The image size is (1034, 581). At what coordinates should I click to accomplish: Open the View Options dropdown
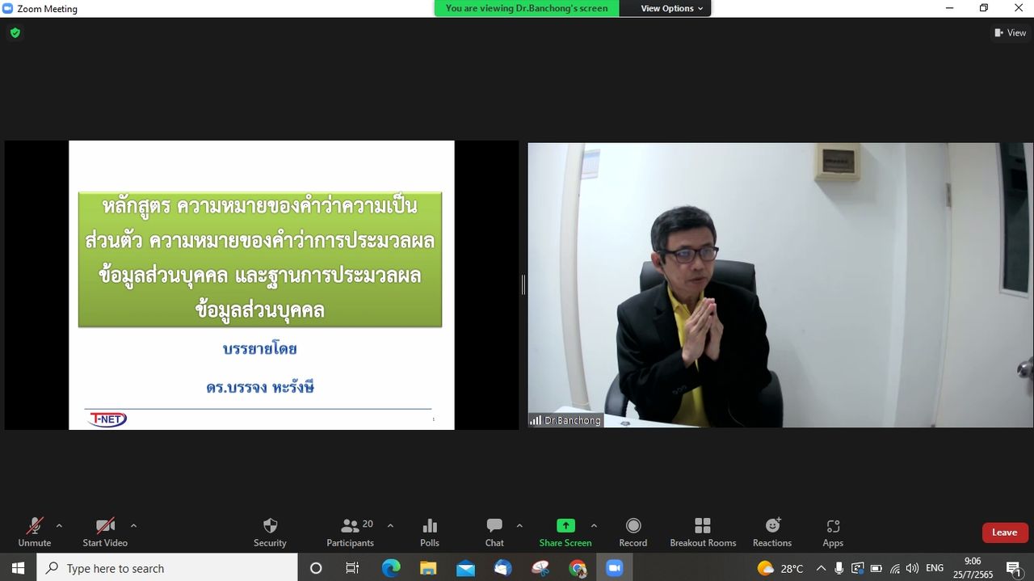pyautogui.click(x=671, y=8)
